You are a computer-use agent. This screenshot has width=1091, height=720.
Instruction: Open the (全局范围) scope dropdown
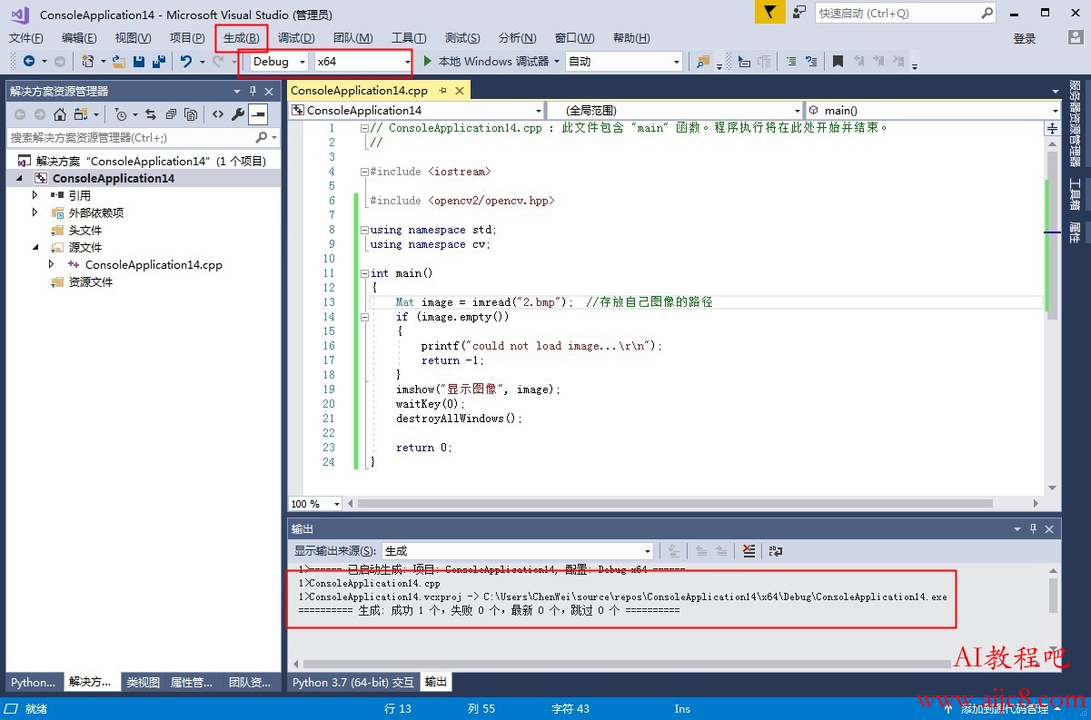click(675, 110)
